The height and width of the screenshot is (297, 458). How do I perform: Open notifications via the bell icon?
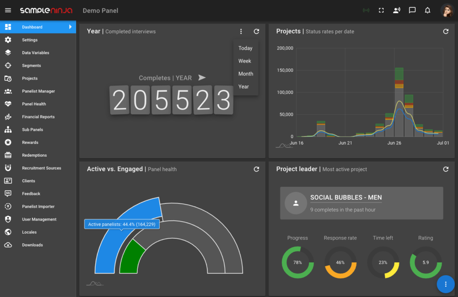click(x=427, y=10)
